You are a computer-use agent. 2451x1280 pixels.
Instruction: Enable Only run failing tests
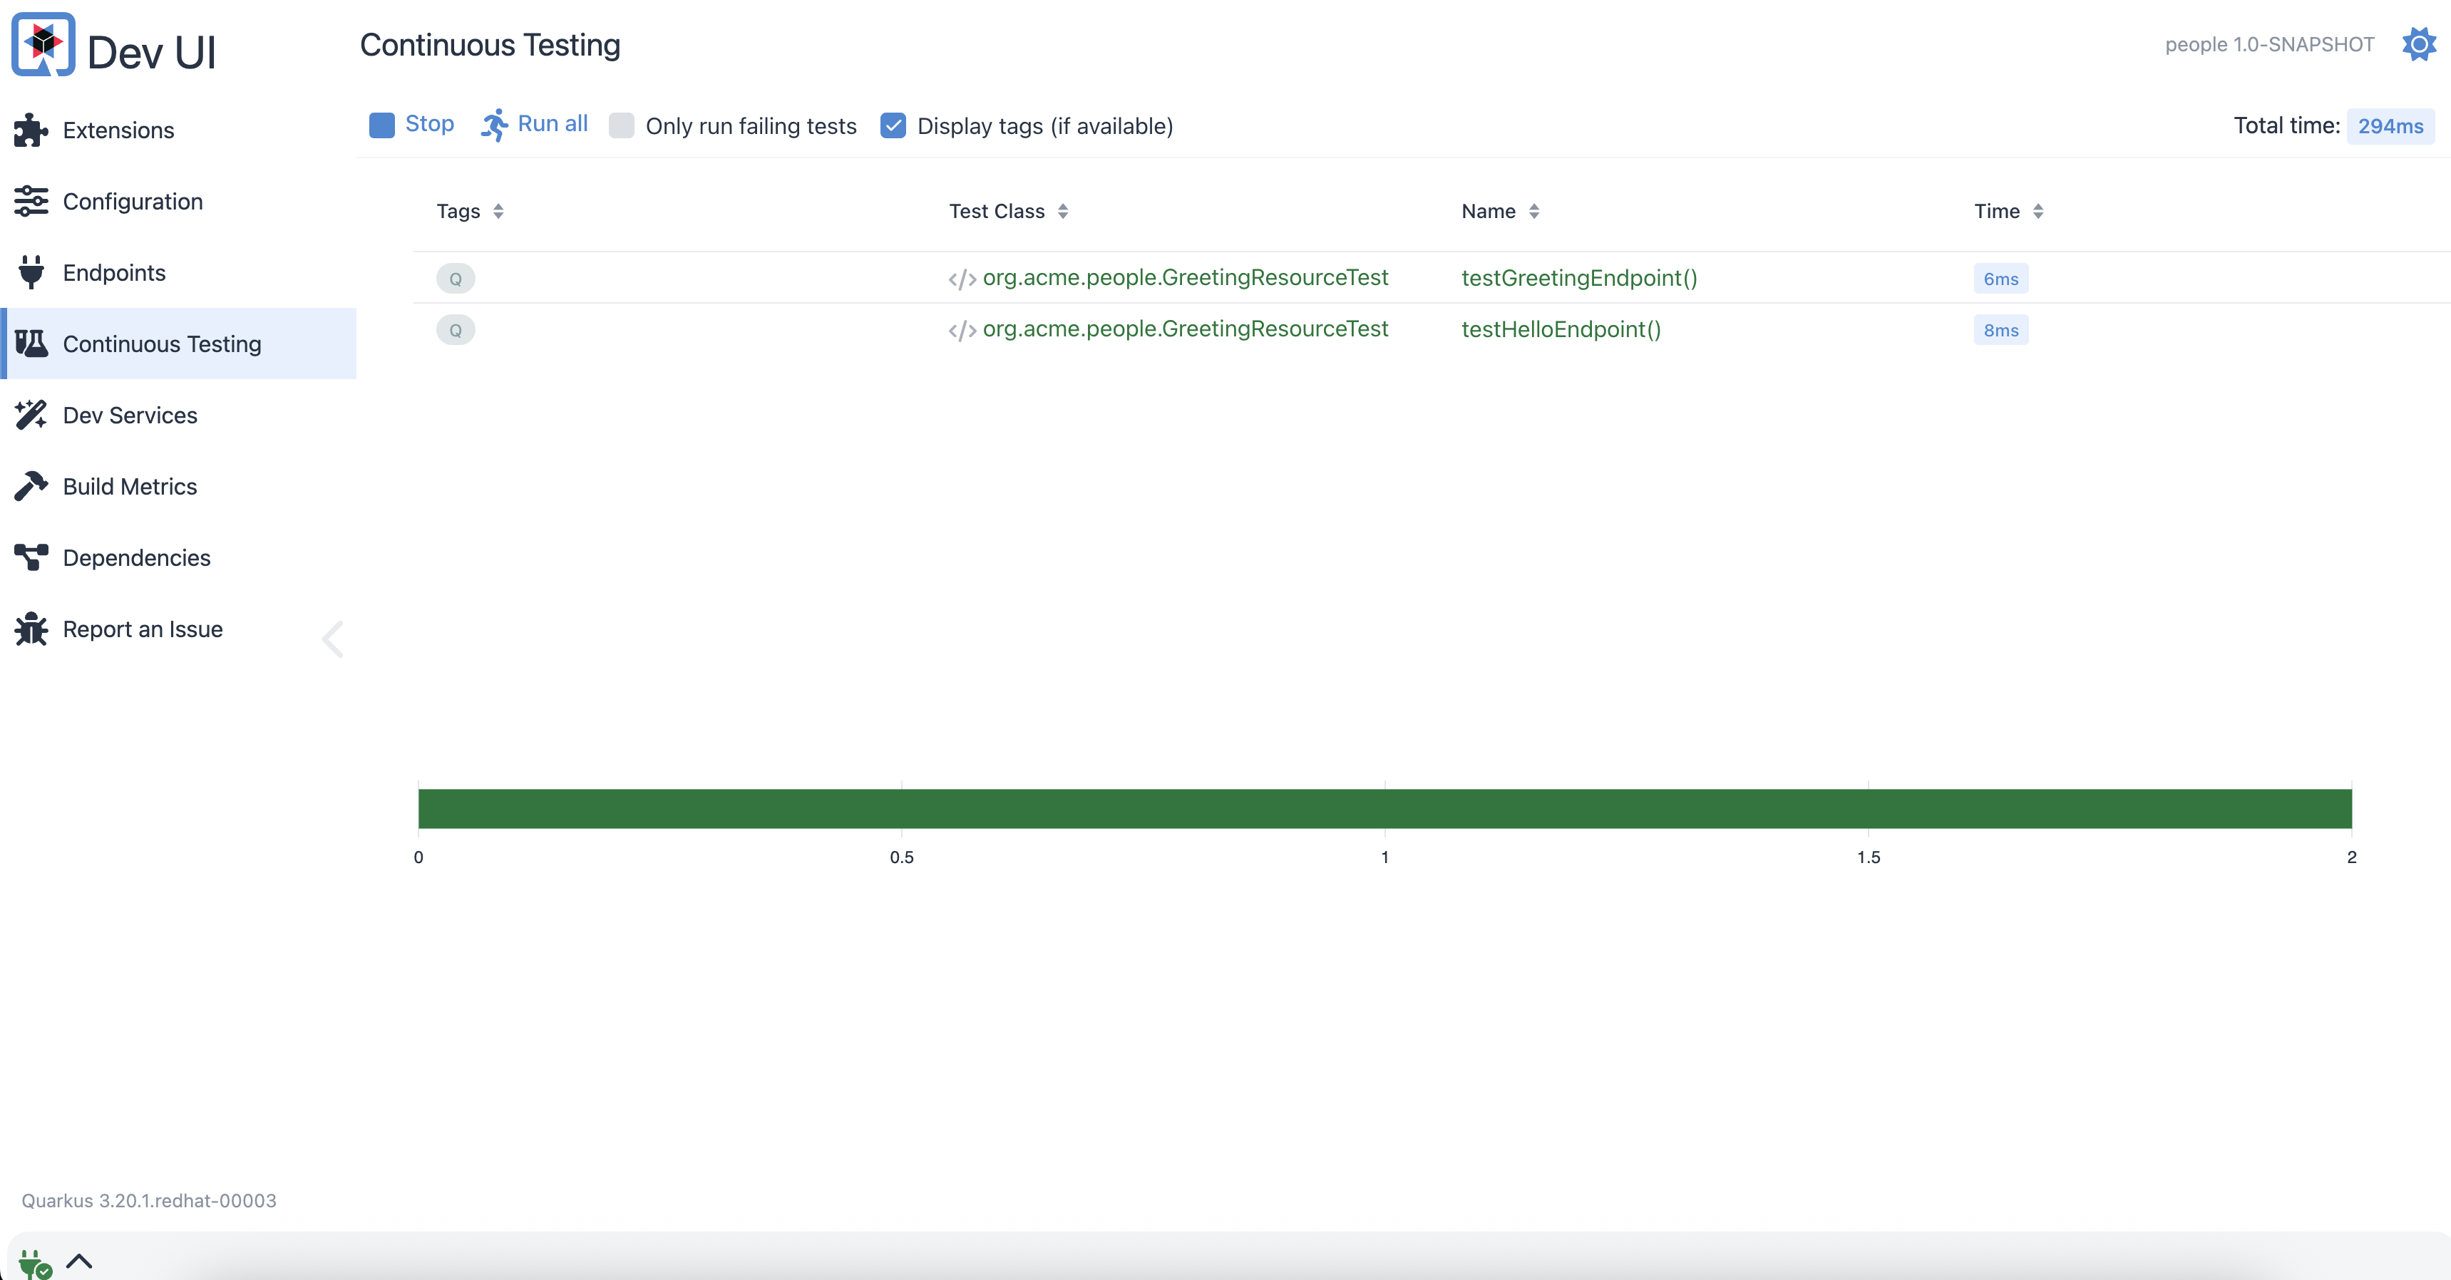[x=622, y=125]
